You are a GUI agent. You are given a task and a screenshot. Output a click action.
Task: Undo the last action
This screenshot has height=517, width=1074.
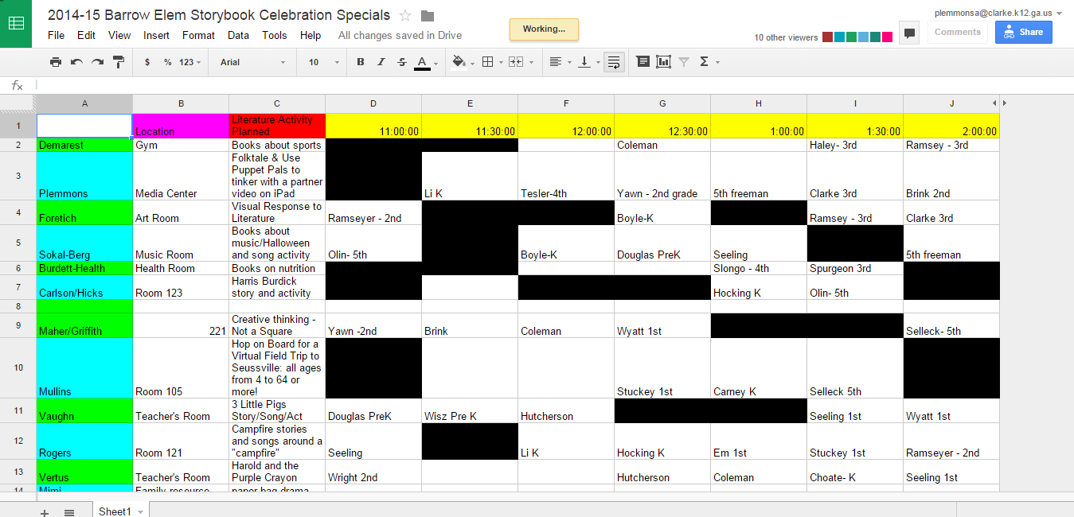coord(76,62)
